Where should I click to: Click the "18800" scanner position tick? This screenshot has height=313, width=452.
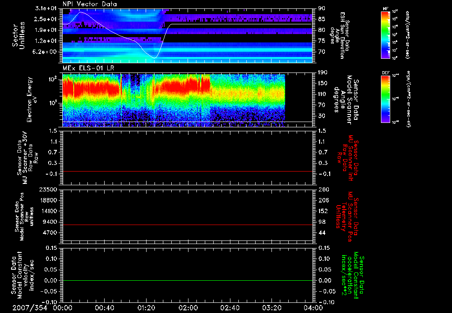(x=49, y=200)
